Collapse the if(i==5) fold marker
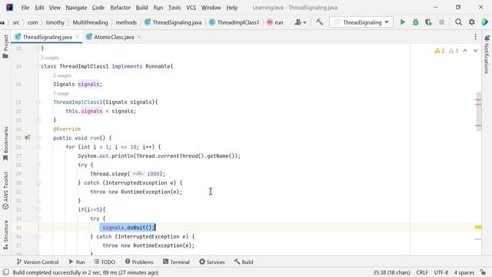492x277 pixels. pos(38,209)
